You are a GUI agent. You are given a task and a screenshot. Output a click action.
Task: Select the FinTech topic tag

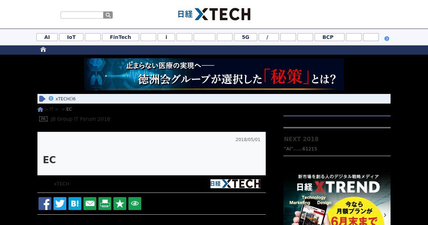pos(121,37)
